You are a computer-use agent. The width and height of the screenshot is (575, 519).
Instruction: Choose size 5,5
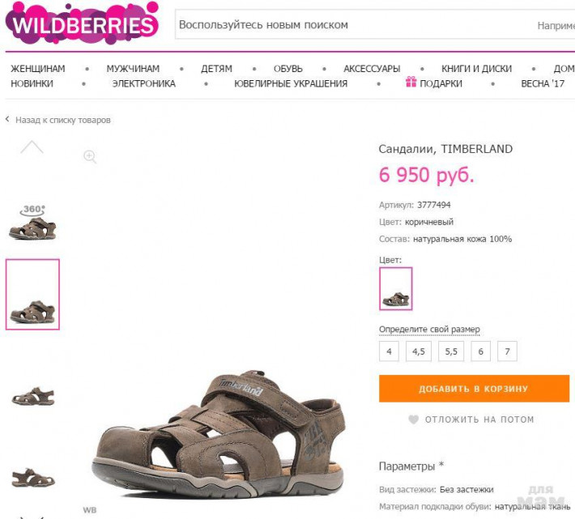click(451, 351)
